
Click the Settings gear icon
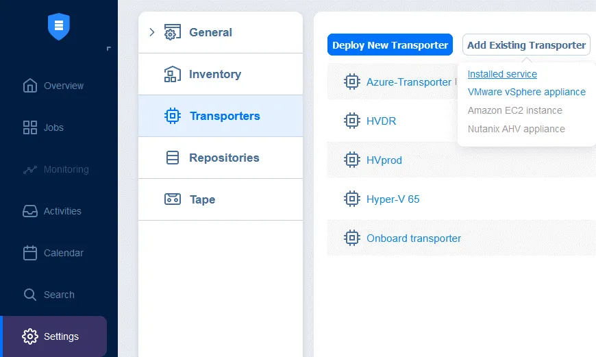point(30,336)
